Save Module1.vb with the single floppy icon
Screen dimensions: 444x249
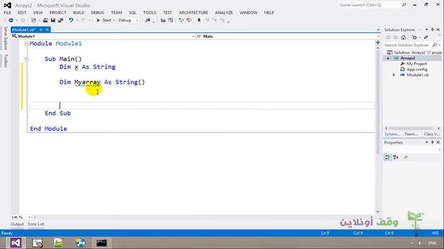pos(53,20)
